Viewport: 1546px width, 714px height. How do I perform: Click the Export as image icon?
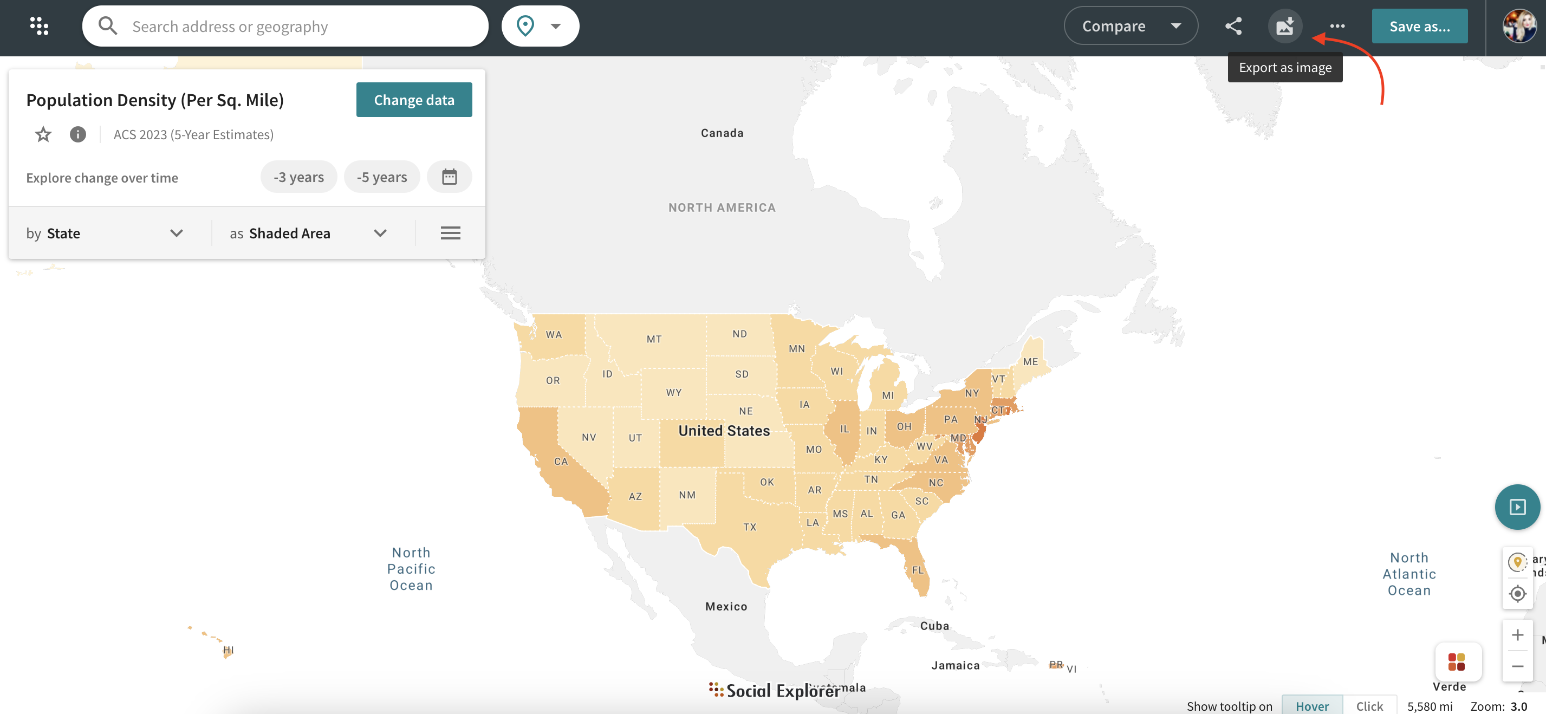coord(1284,26)
